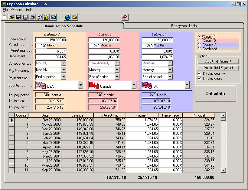Image resolution: width=248 pixels, height=190 pixels.
Task: Click the New document toolbar icon
Action: (x=5, y=17)
